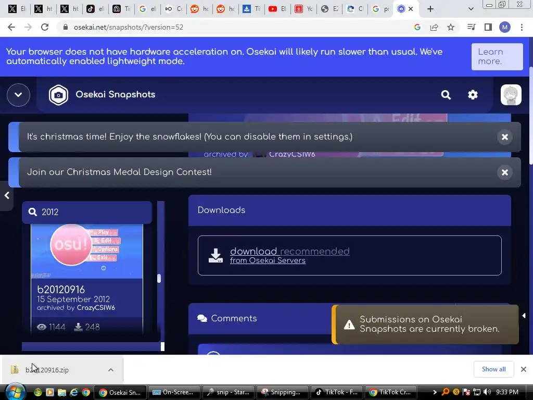Screen dimensions: 533x400
Task: Collapse the submissions warning toast arrow
Action: tap(524, 316)
